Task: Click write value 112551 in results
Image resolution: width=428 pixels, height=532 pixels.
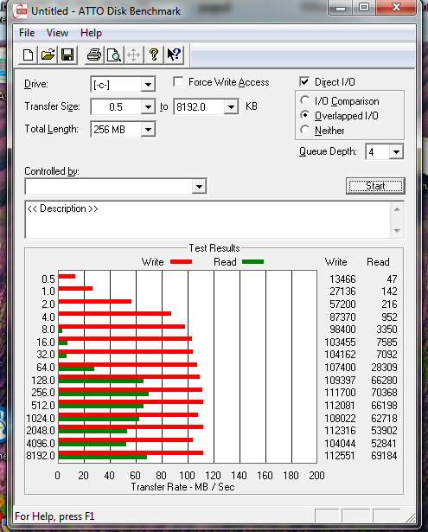Action: point(340,456)
